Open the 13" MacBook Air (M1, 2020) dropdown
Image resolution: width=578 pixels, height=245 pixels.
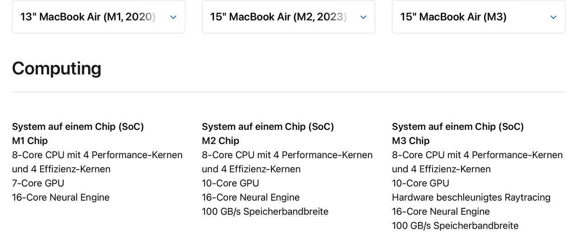point(98,17)
